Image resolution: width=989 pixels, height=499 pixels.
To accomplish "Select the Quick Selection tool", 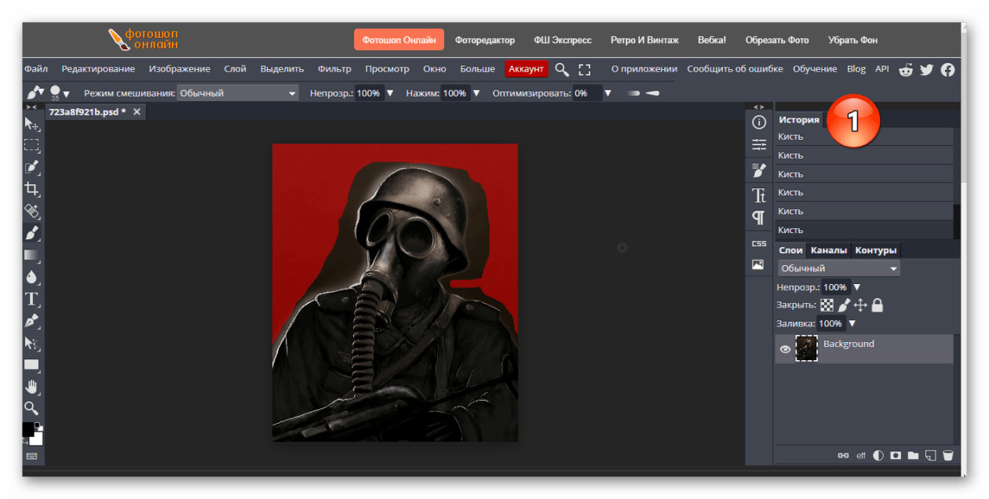I will tap(31, 167).
